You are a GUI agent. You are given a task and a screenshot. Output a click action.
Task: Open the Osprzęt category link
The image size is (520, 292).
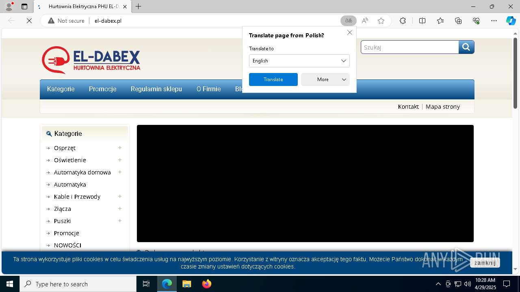(65, 148)
